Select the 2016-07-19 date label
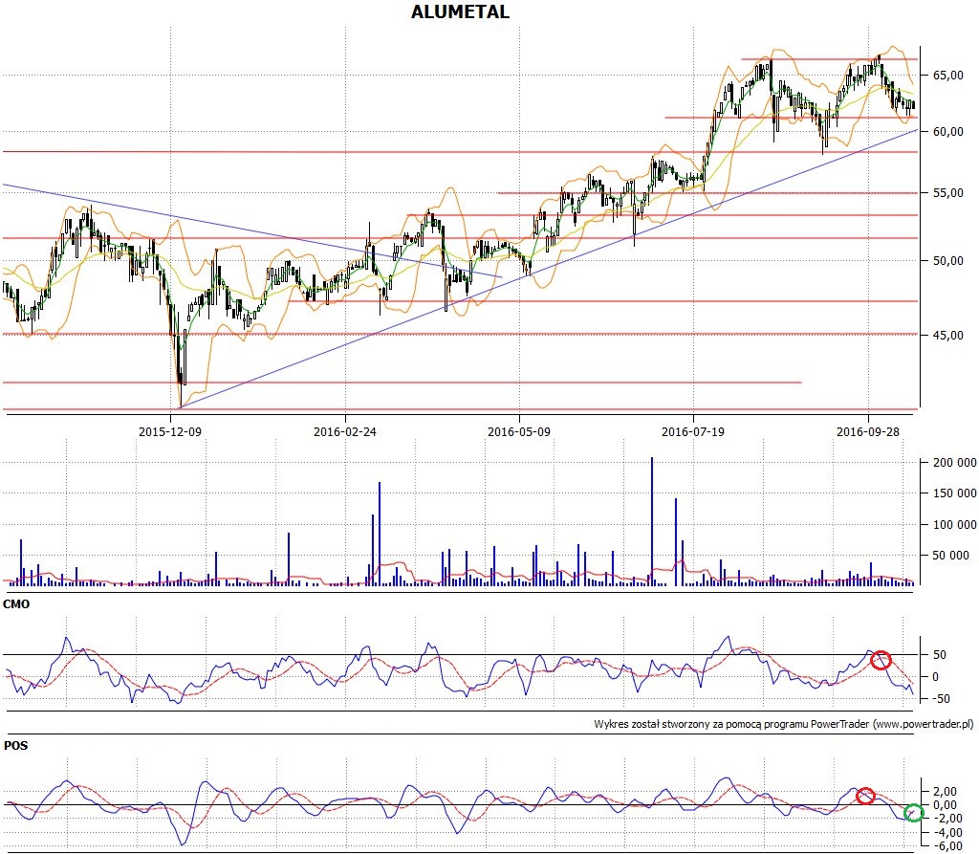Screen dimensions: 979x854 click(x=693, y=431)
